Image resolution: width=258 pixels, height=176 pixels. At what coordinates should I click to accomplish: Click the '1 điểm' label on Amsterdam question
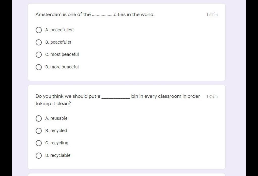click(212, 15)
